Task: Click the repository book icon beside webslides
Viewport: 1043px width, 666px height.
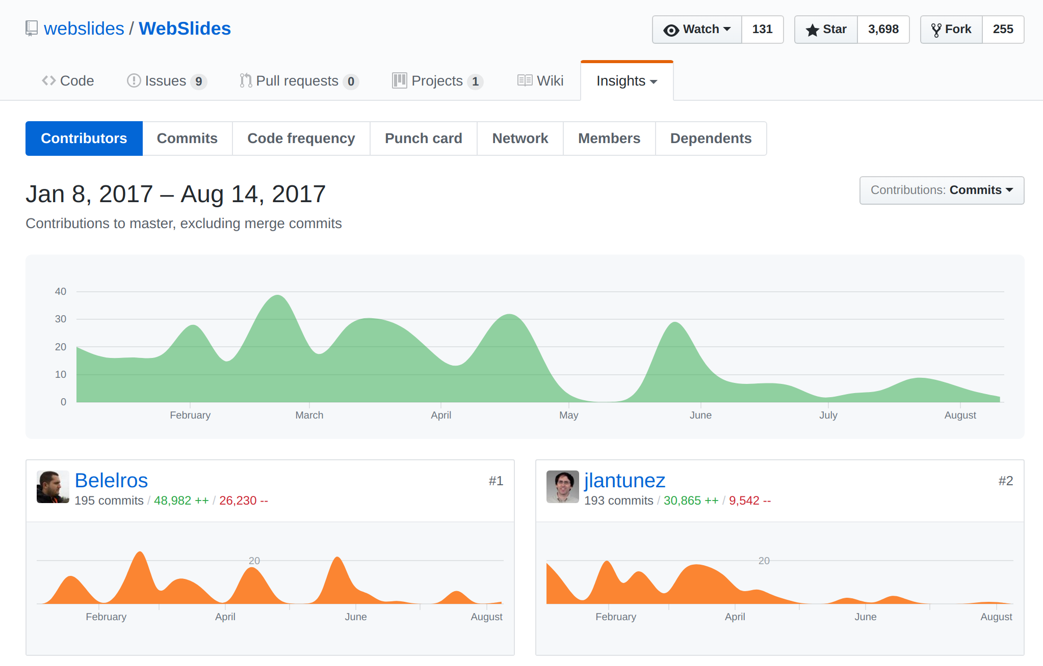Action: point(32,28)
